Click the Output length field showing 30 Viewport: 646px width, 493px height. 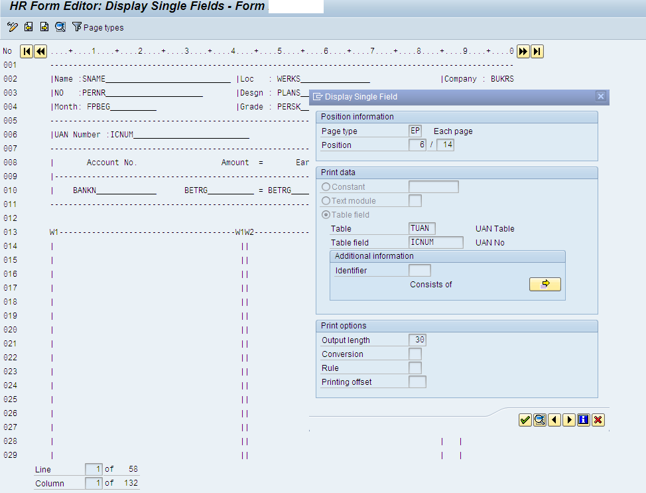[419, 340]
